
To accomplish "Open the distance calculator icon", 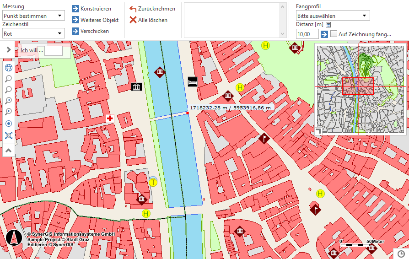I will coord(328,25).
